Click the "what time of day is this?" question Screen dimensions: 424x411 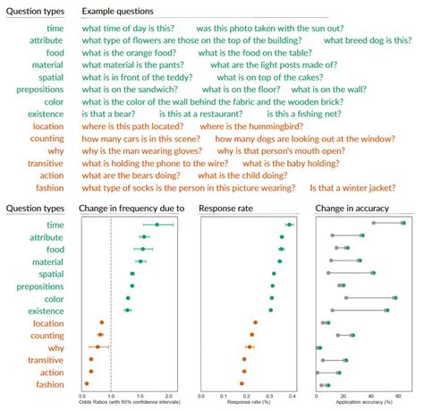[x=128, y=29]
